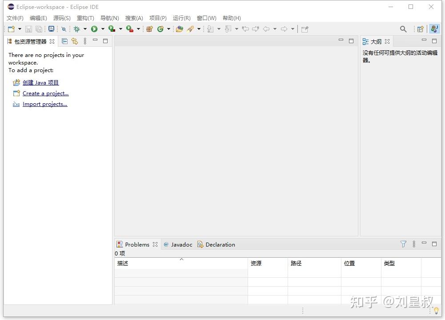This screenshot has height=320, width=445.
Task: Click the New wizard toolbar icon
Action: point(12,29)
